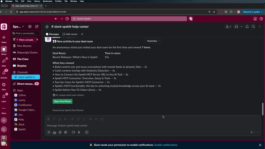Image resolution: width=265 pixels, height=149 pixels.
Task: Start a huddle with headphones icon
Action: tap(236, 27)
